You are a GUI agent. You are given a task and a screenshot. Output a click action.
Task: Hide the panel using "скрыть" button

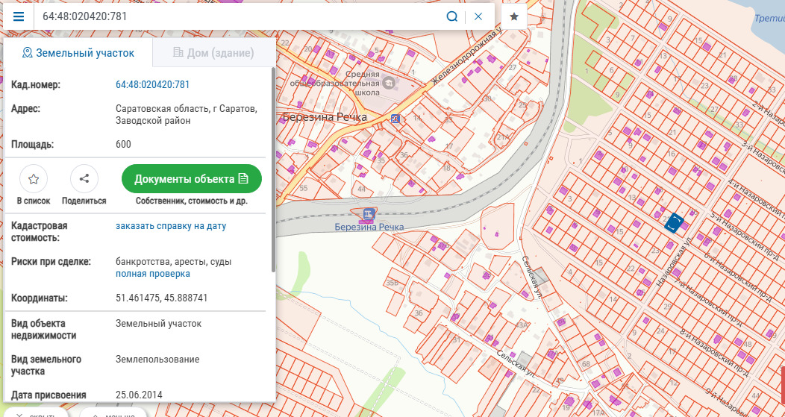tap(34, 413)
